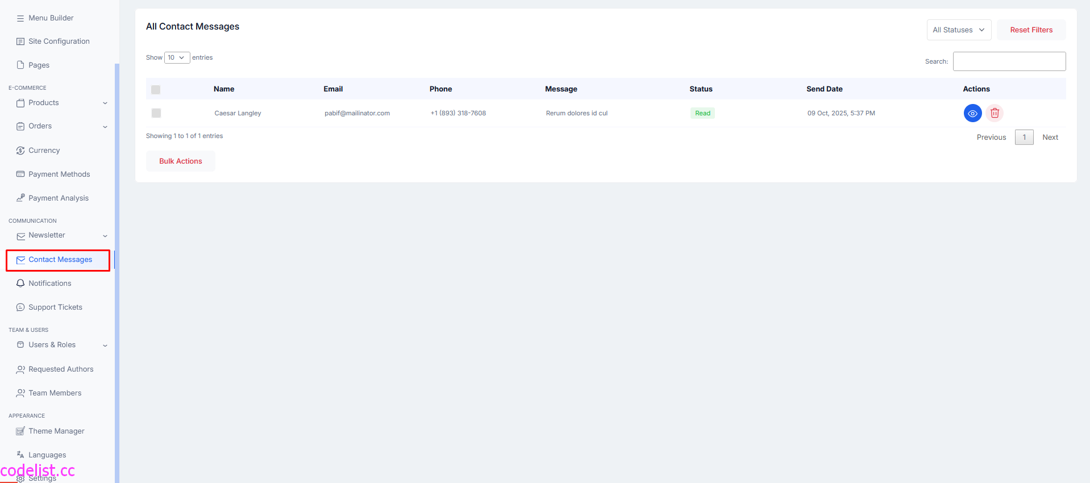Screen dimensions: 1090x483
Task: Click the date 09 Oct, 2025, 5:37 PM
Action: coord(841,113)
